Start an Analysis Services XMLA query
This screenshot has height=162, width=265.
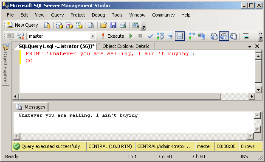(79, 25)
